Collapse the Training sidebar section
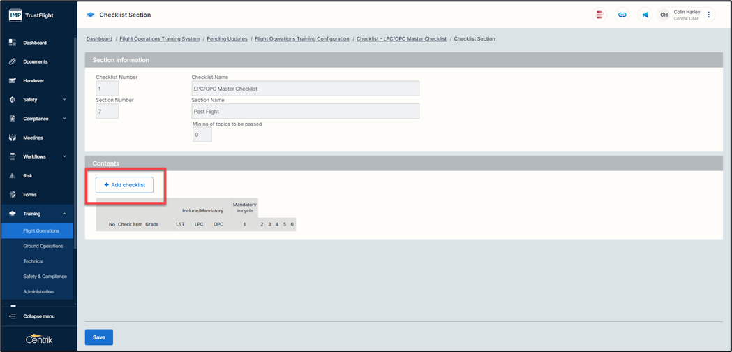Image resolution: width=732 pixels, height=352 pixels. coord(64,214)
